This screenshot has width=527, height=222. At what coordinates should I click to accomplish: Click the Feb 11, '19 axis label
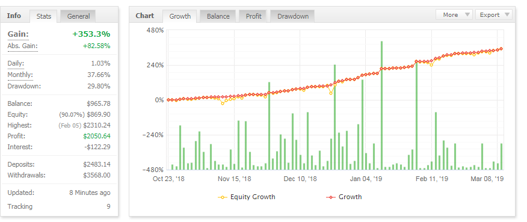pyautogui.click(x=432, y=179)
